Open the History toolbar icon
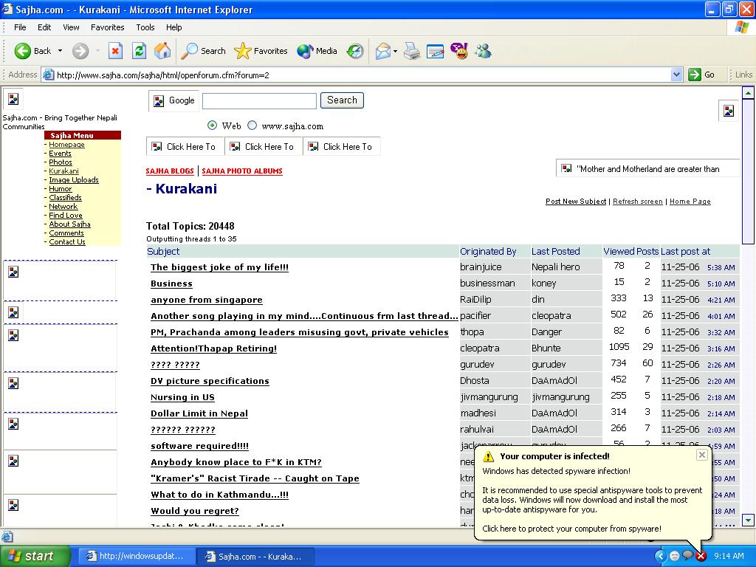The image size is (756, 567). point(355,51)
